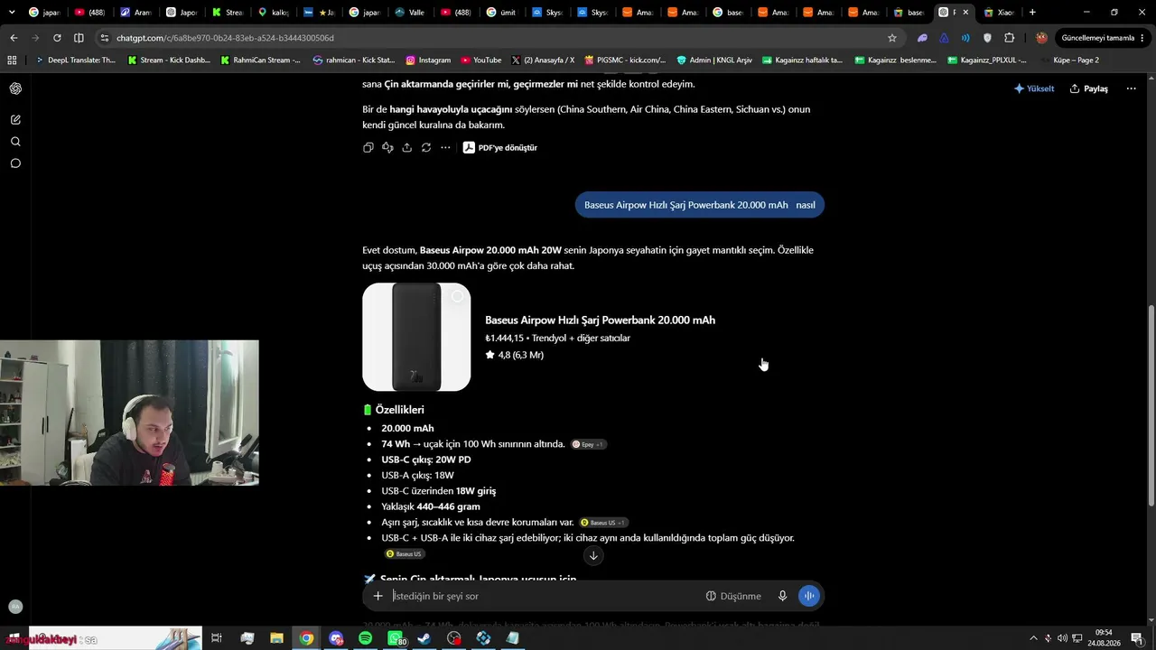Open the attachment plus menu in composer

tap(378, 596)
